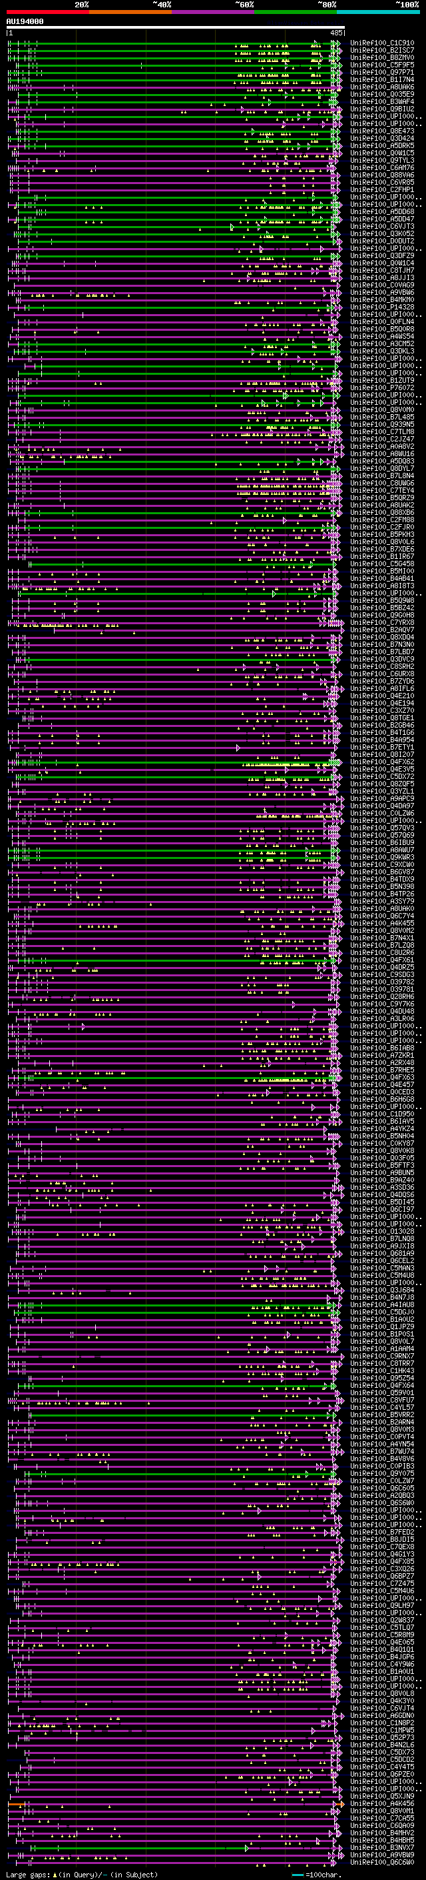This screenshot has width=426, height=1880.
Task: Select label UniRef100_Q2W837
Action: point(382,1620)
